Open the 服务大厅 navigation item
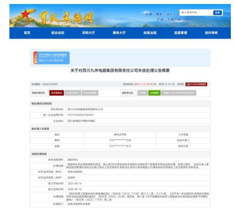Viewport: 234px width, 216px height. click(x=119, y=33)
